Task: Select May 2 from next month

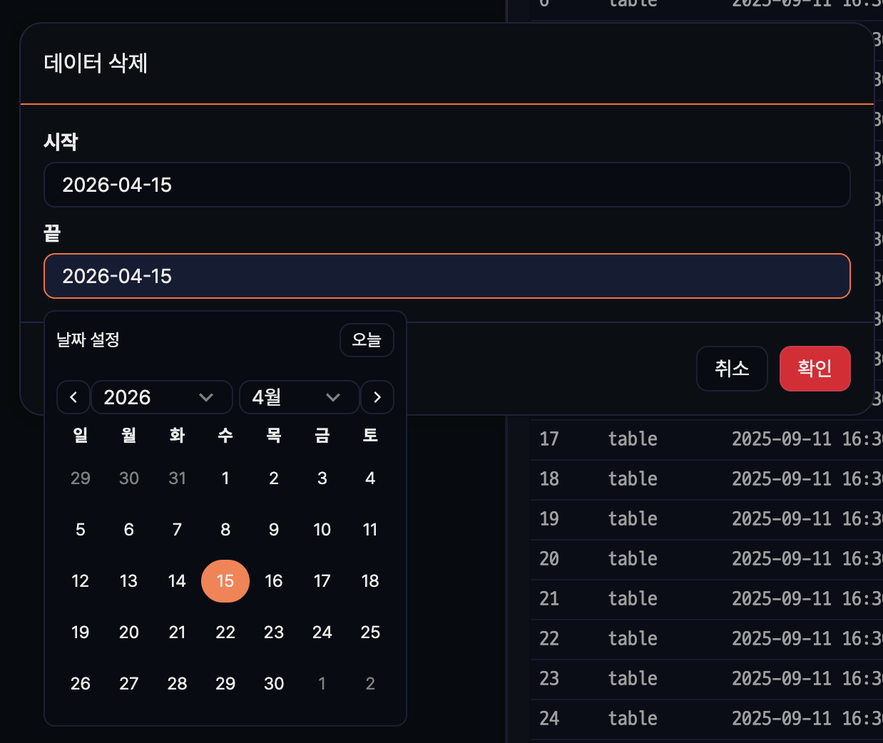Action: click(370, 684)
